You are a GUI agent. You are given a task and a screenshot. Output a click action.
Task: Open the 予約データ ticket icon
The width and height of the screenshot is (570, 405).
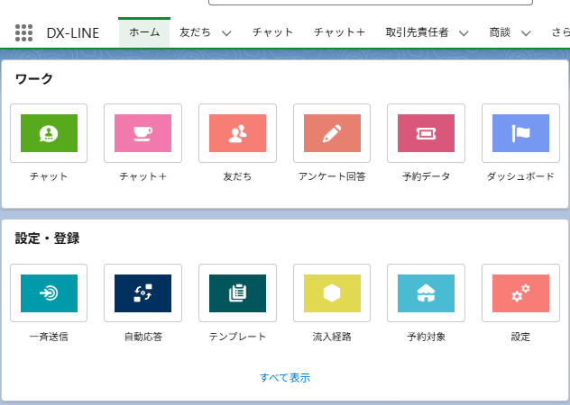click(x=426, y=133)
